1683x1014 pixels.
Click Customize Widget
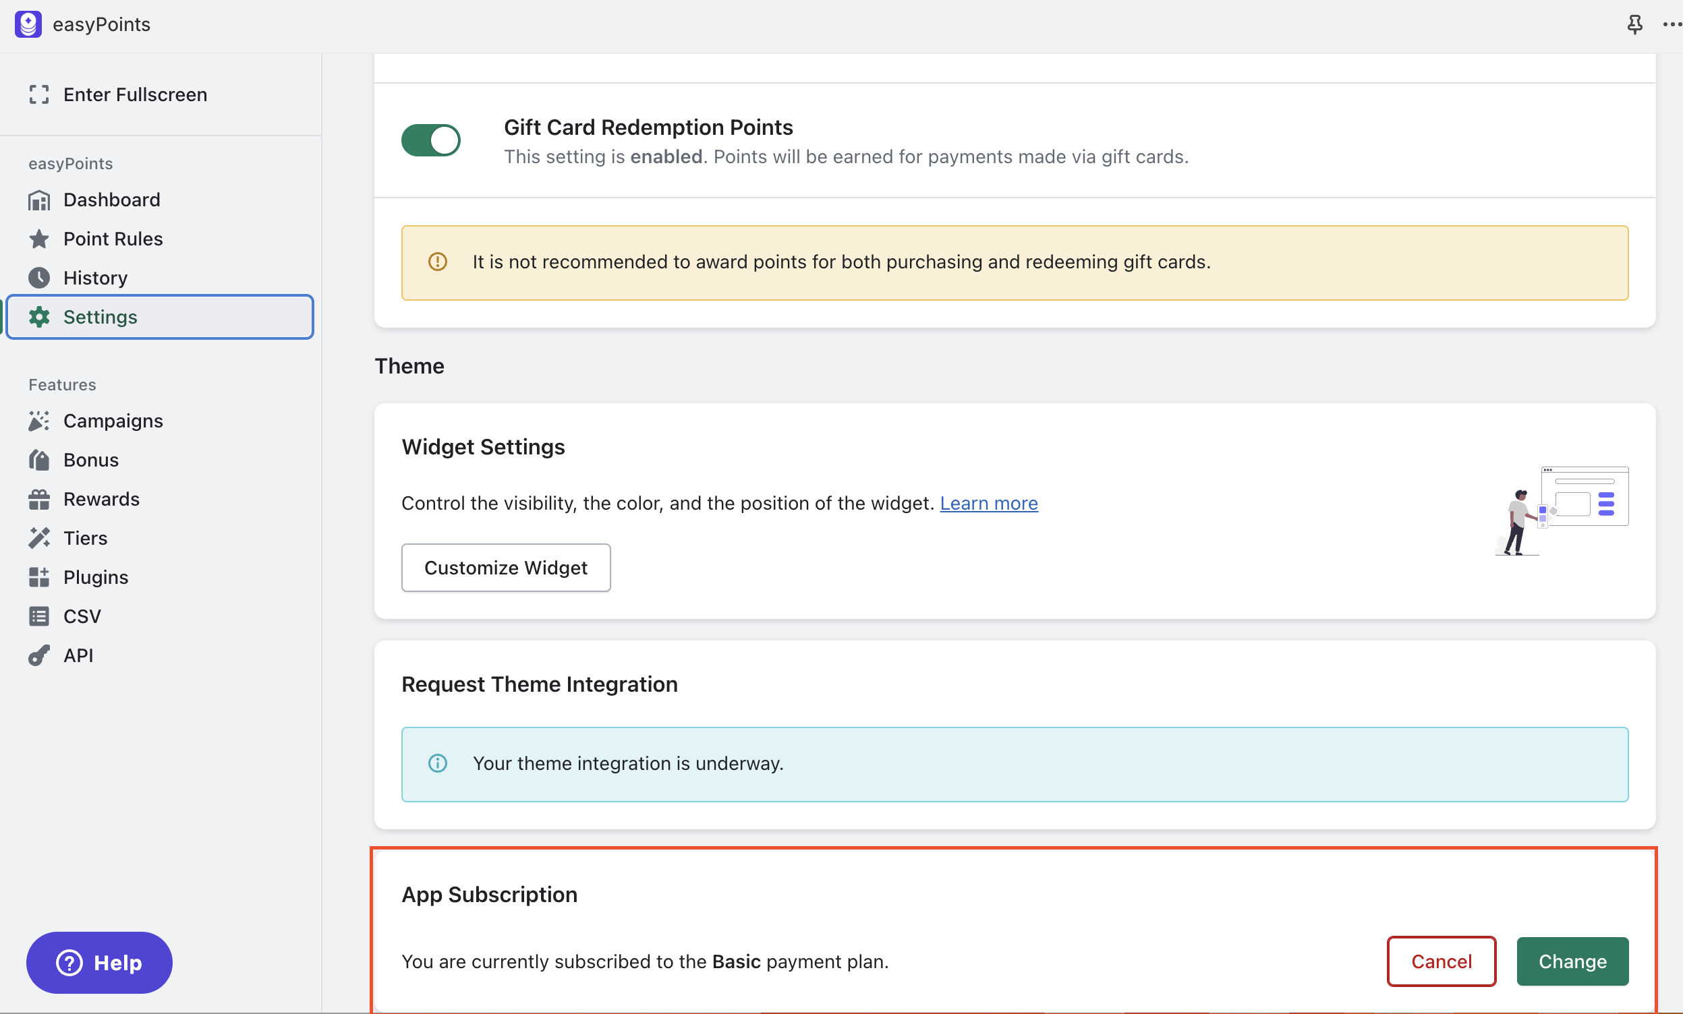click(x=505, y=568)
